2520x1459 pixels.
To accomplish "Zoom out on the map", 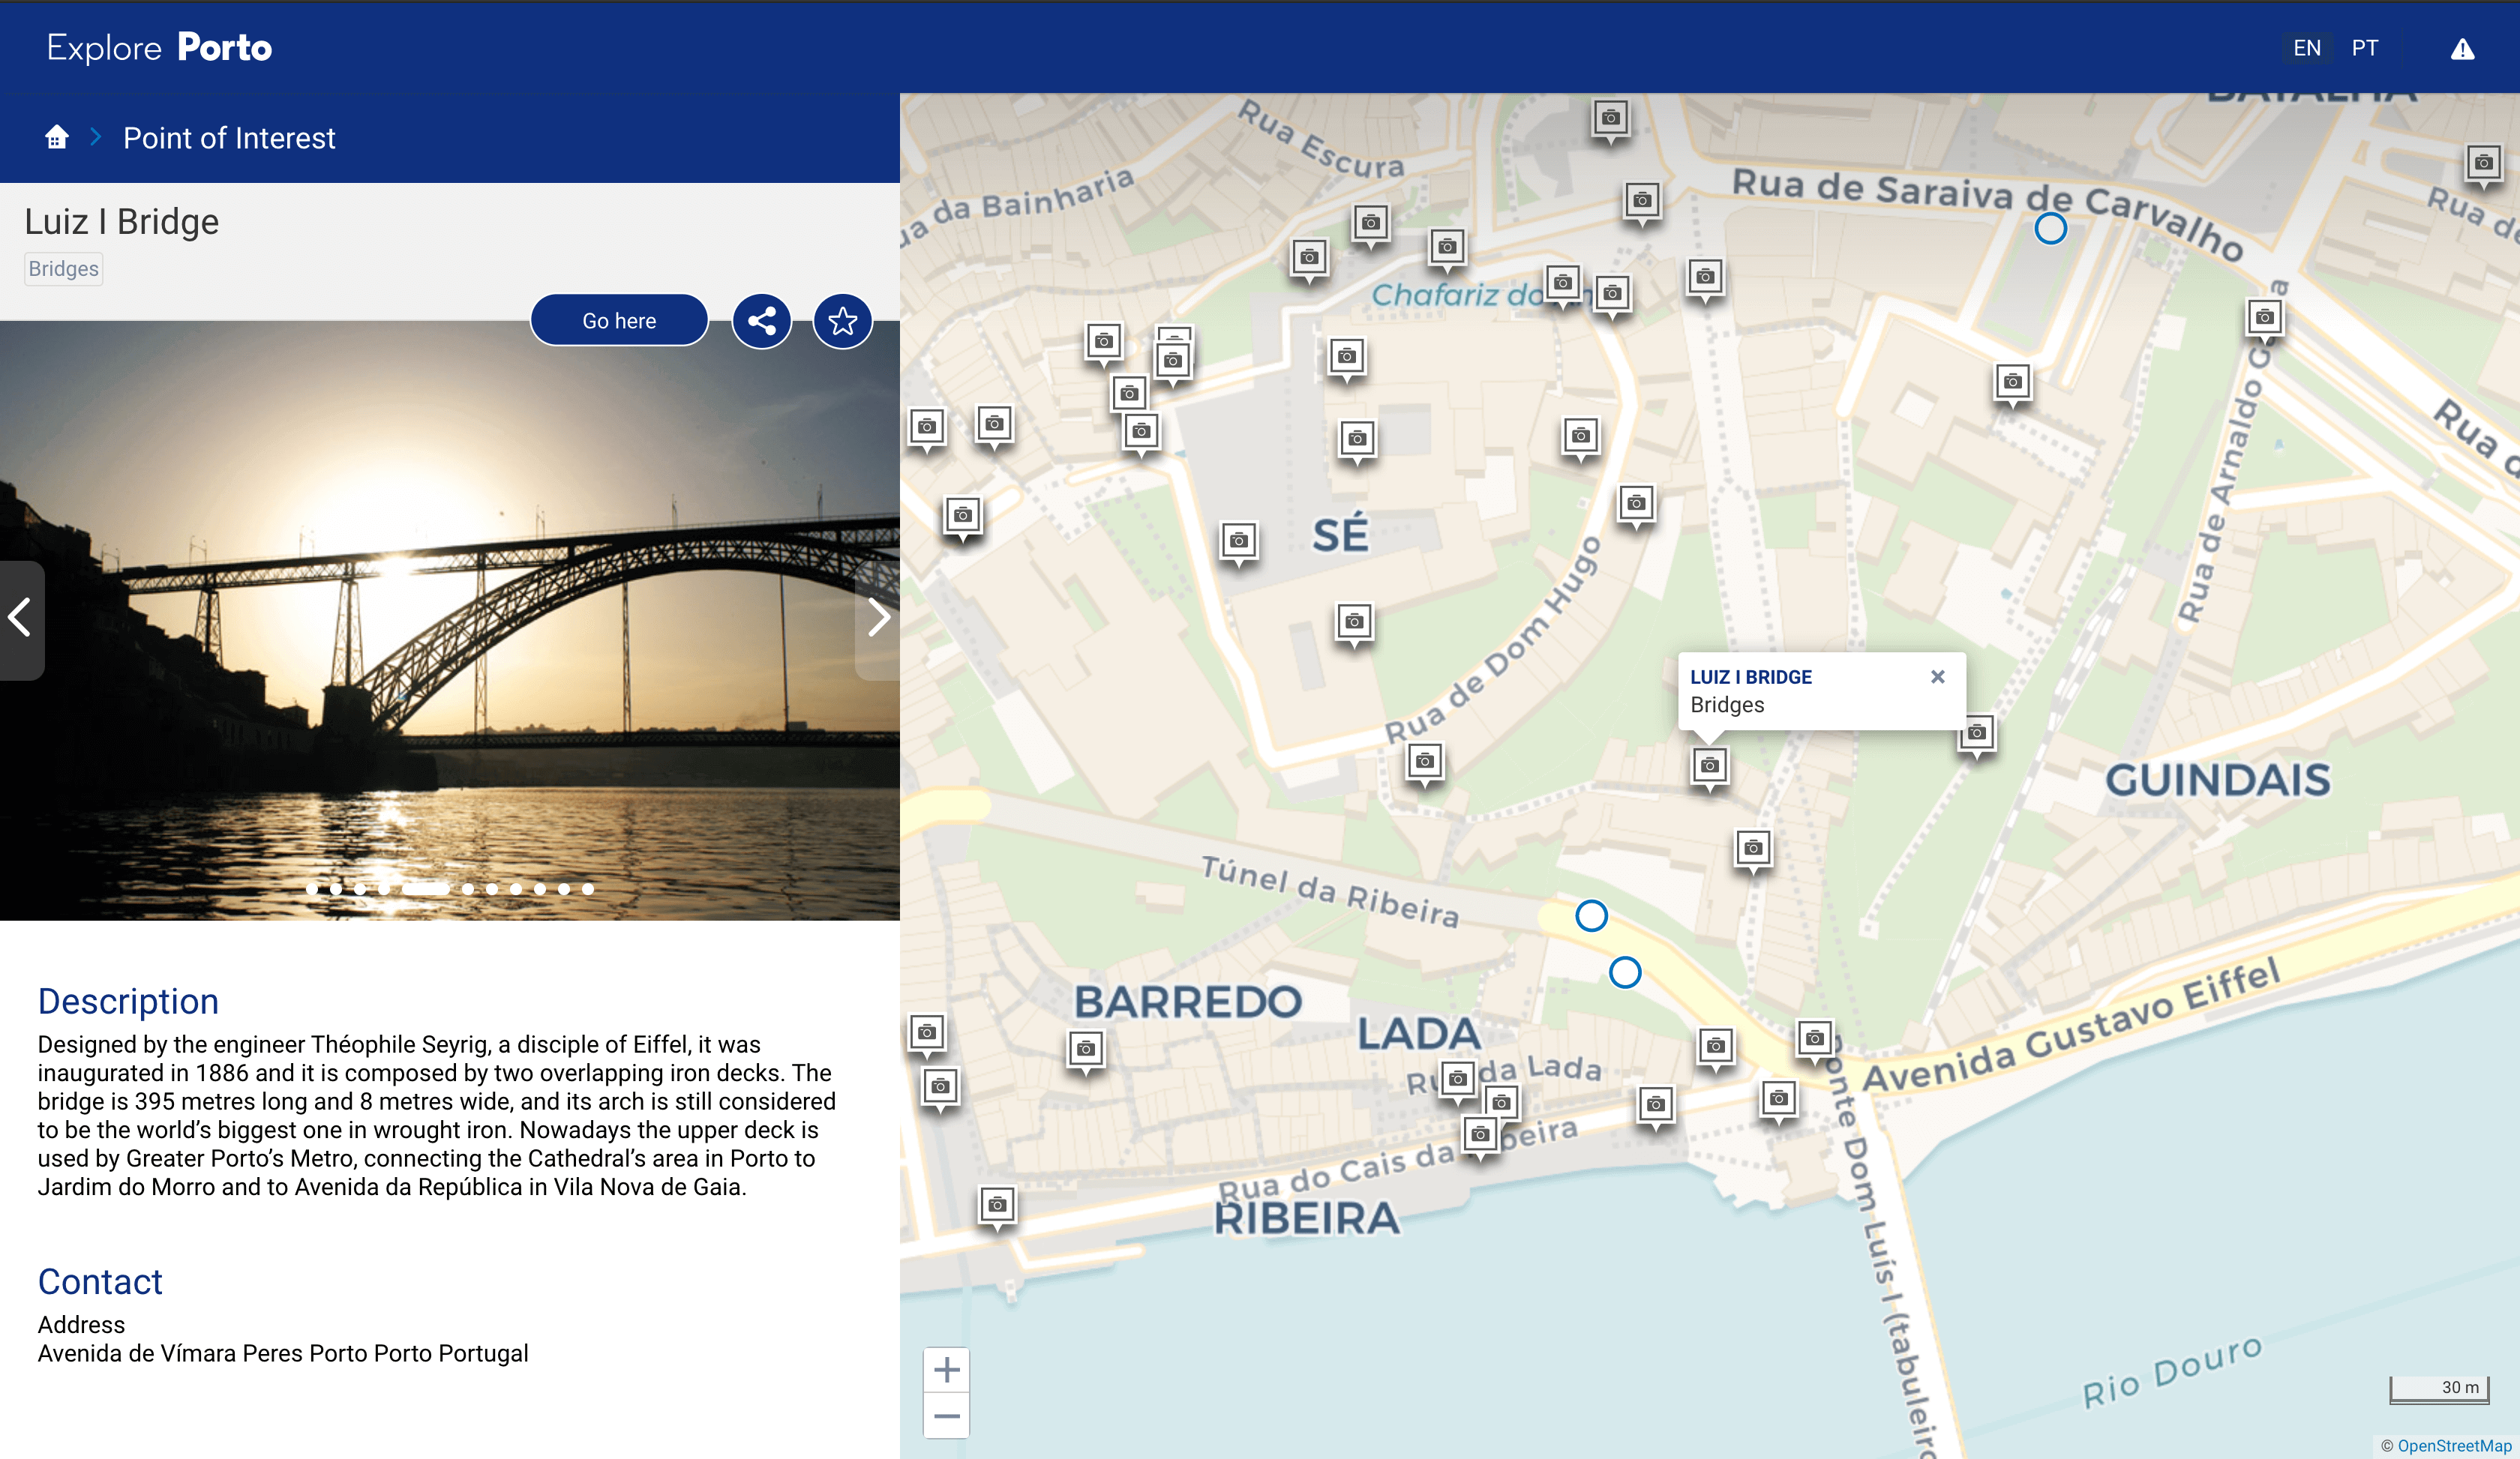I will tap(946, 1416).
